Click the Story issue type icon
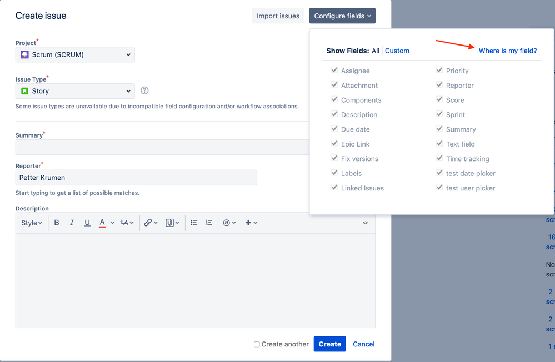The width and height of the screenshot is (555, 362). [x=25, y=91]
